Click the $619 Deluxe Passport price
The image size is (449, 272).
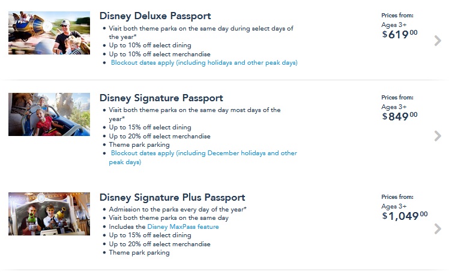click(x=400, y=35)
